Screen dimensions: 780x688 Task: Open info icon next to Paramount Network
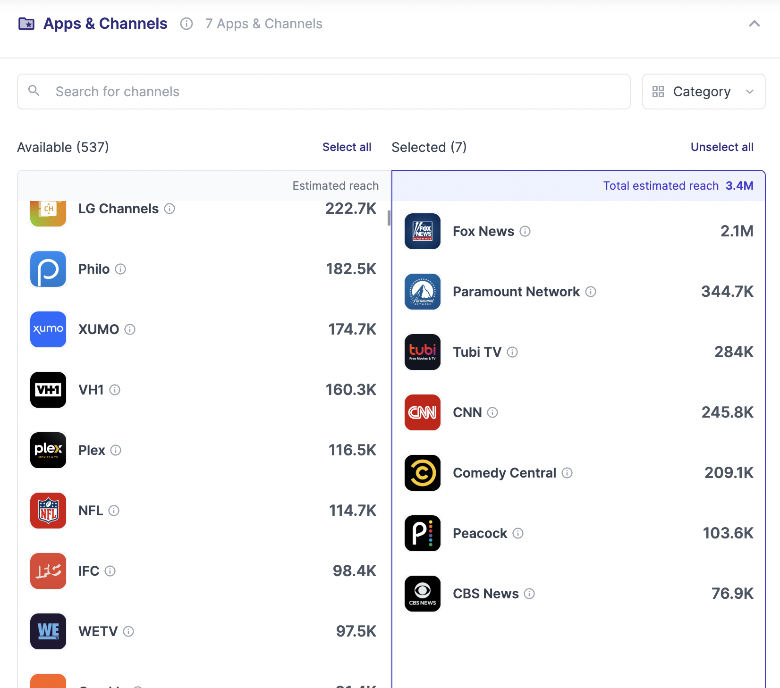(x=591, y=292)
